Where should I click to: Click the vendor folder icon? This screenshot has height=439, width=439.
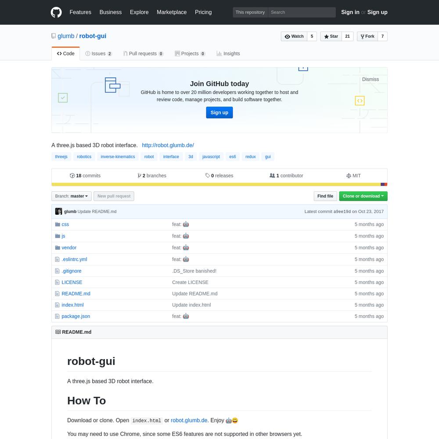click(58, 248)
